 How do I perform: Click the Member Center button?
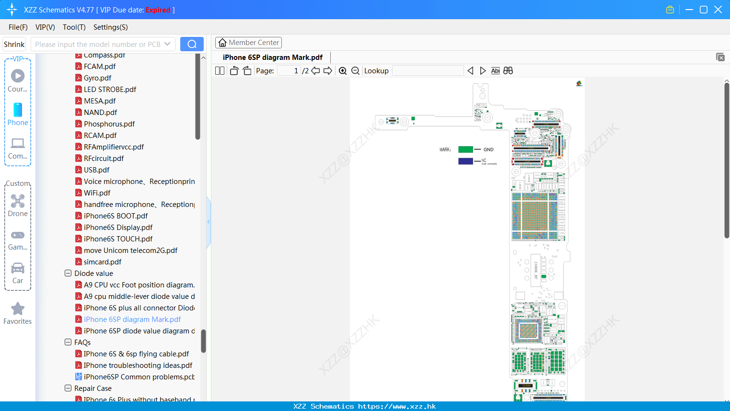pos(248,43)
